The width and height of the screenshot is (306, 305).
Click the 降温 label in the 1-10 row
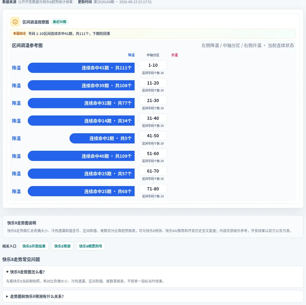(x=16, y=68)
